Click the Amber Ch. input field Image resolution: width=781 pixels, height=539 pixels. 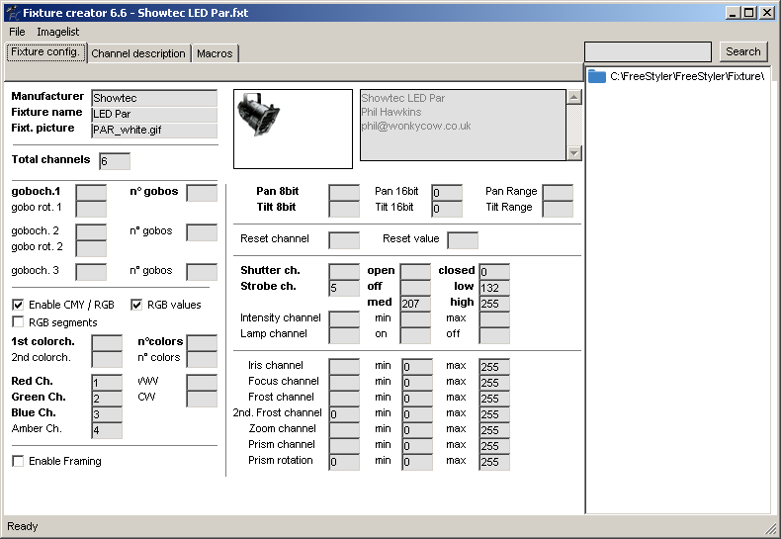[x=107, y=430]
